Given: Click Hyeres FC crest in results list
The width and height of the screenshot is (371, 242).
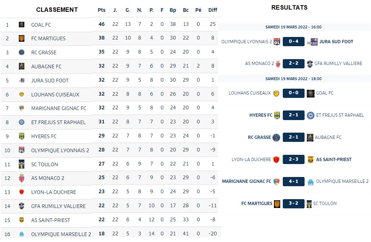Looking at the screenshot, I should coord(277,115).
